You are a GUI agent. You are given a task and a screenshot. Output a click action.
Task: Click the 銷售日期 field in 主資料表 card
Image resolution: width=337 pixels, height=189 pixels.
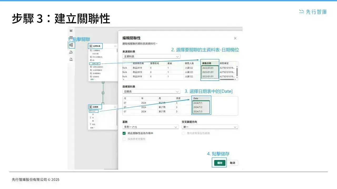pos(95,64)
